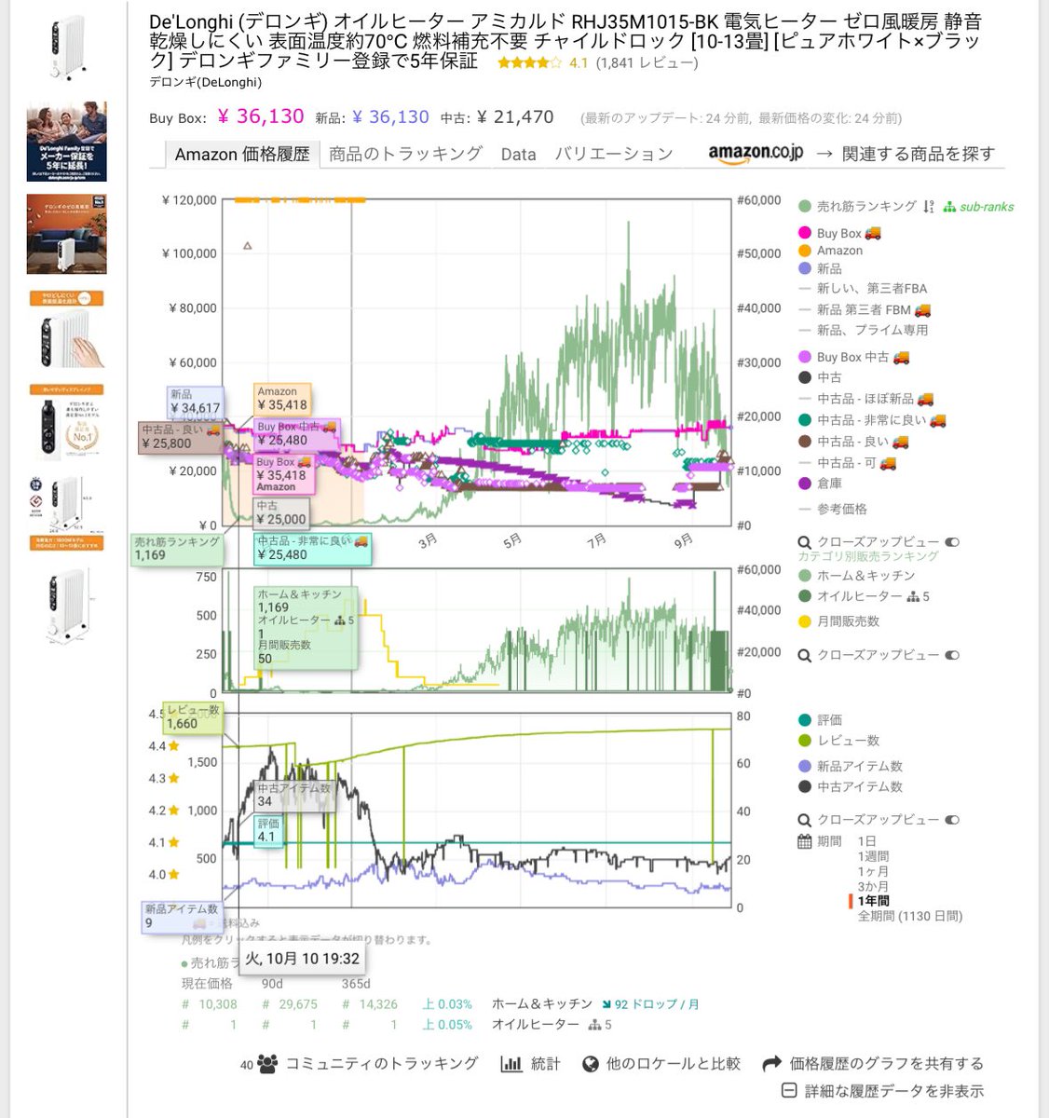
Task: Toggle the 参考価格 legend entry
Action: [x=833, y=510]
